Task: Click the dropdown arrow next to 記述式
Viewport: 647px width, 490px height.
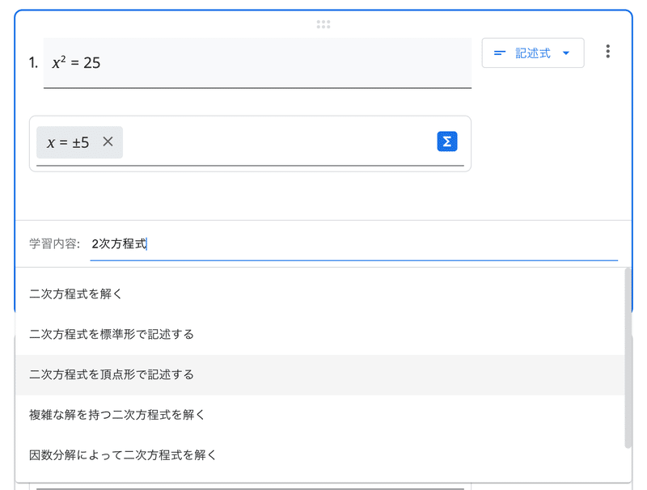Action: click(566, 53)
